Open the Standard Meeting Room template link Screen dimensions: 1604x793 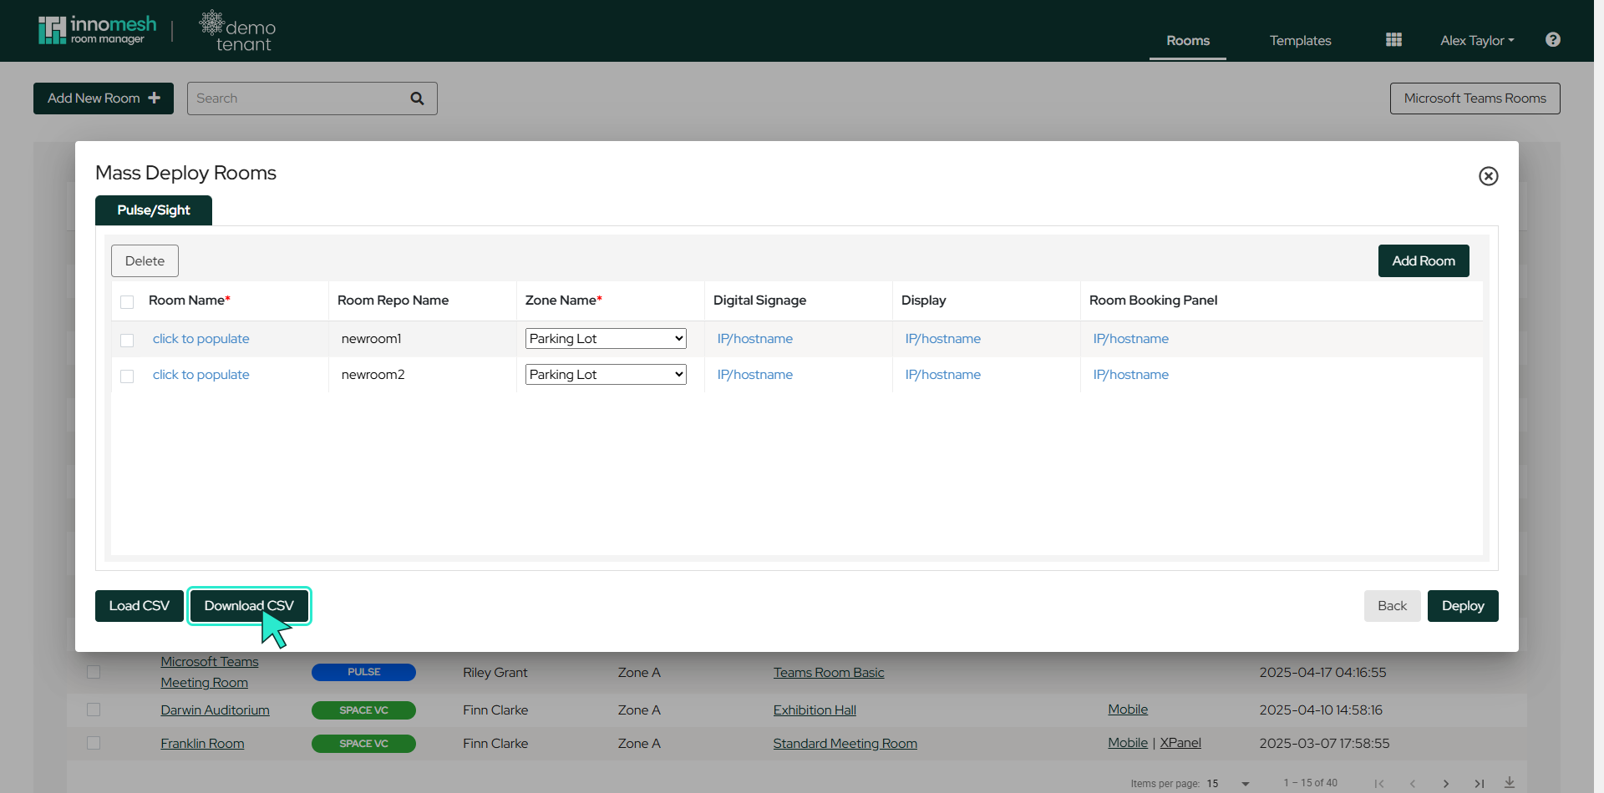coord(845,744)
